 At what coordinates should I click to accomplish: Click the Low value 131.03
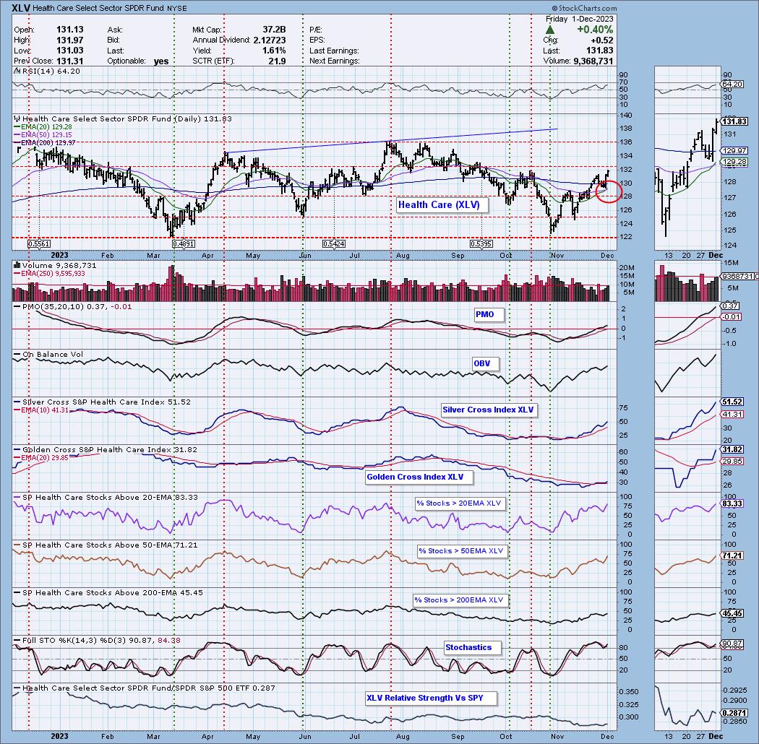coord(69,51)
